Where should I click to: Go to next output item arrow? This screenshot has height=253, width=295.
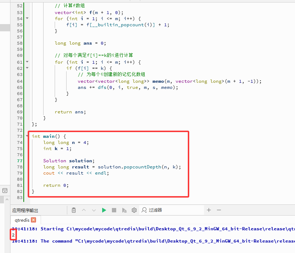click(94, 210)
